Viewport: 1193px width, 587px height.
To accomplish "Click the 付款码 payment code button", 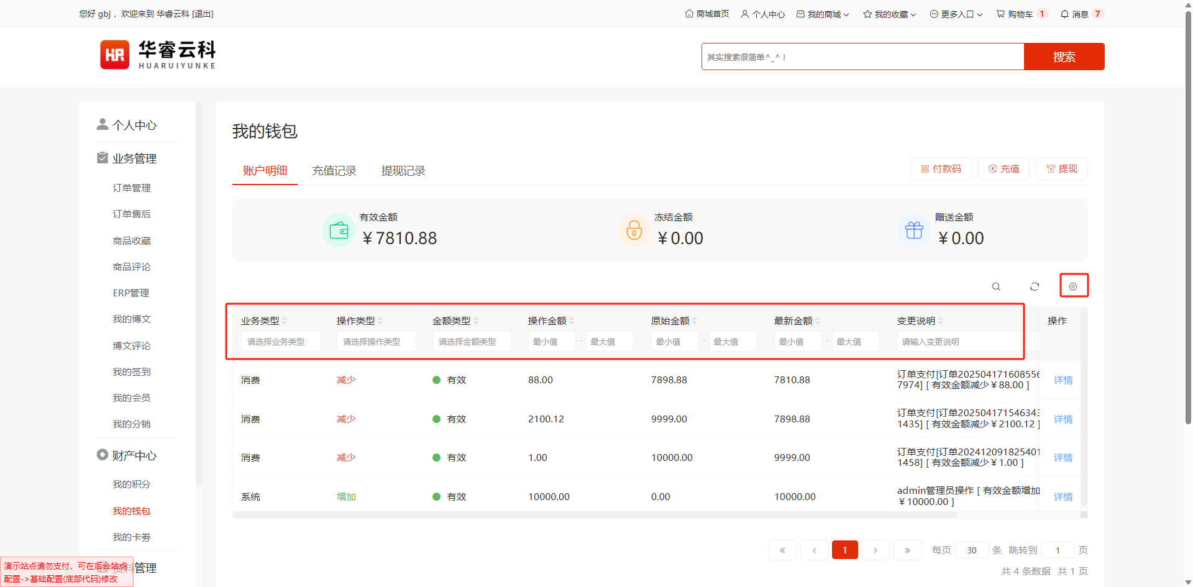I will click(941, 169).
